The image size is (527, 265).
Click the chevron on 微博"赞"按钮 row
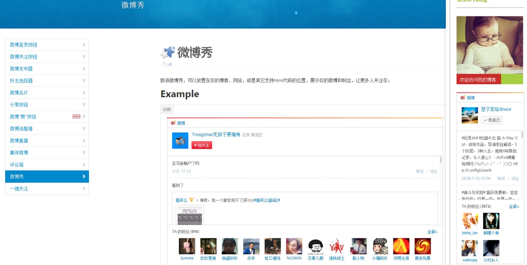(84, 116)
